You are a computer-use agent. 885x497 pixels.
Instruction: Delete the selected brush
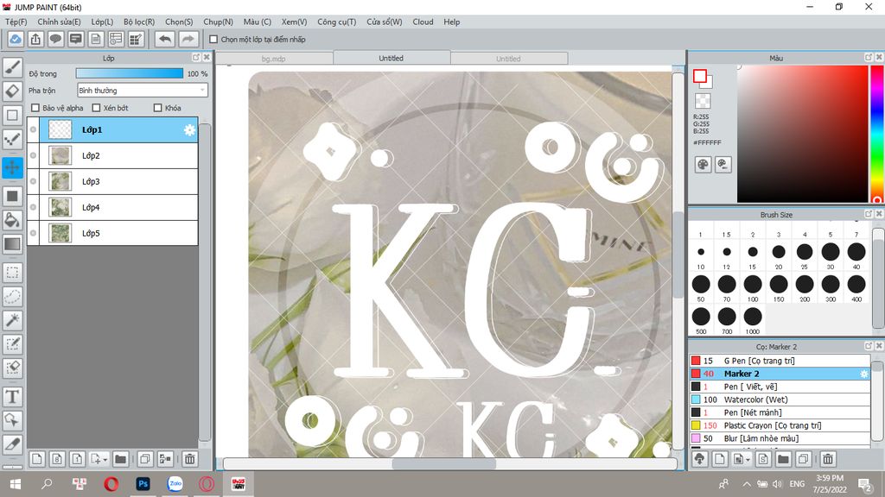(x=827, y=459)
